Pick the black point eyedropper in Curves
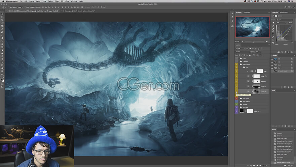The image size is (296, 167). [273, 26]
